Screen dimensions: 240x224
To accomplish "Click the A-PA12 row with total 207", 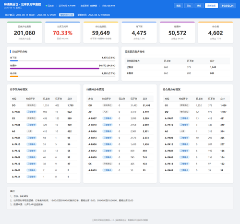I will tap(196, 144).
